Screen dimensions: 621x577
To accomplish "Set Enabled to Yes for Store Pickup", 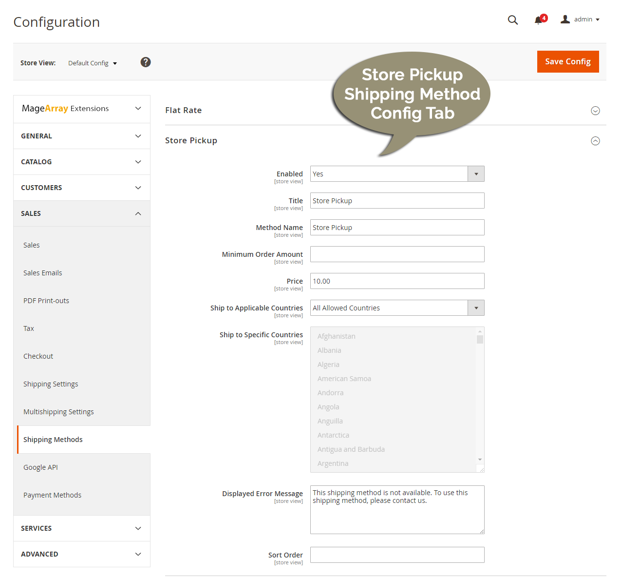I will coord(390,173).
